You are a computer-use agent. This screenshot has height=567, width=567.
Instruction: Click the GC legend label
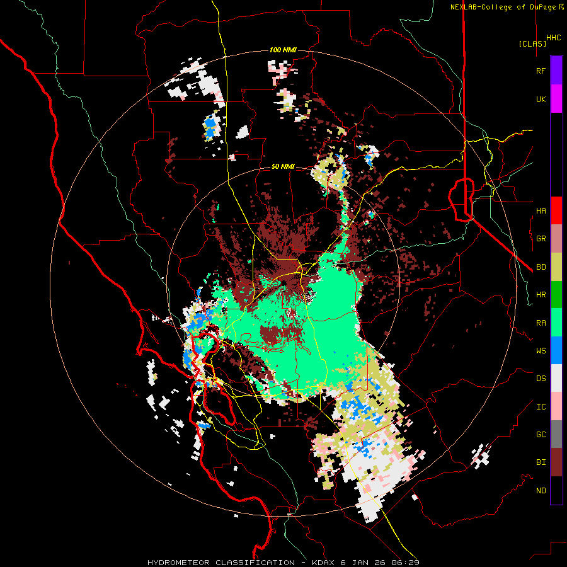point(541,435)
